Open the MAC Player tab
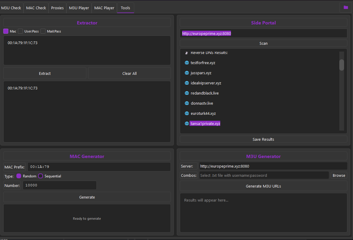The image size is (353, 240). (104, 8)
